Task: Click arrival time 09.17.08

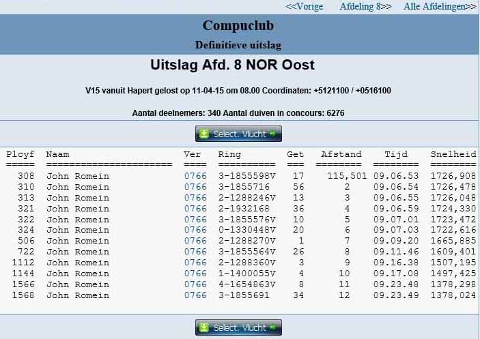Action: (x=396, y=274)
